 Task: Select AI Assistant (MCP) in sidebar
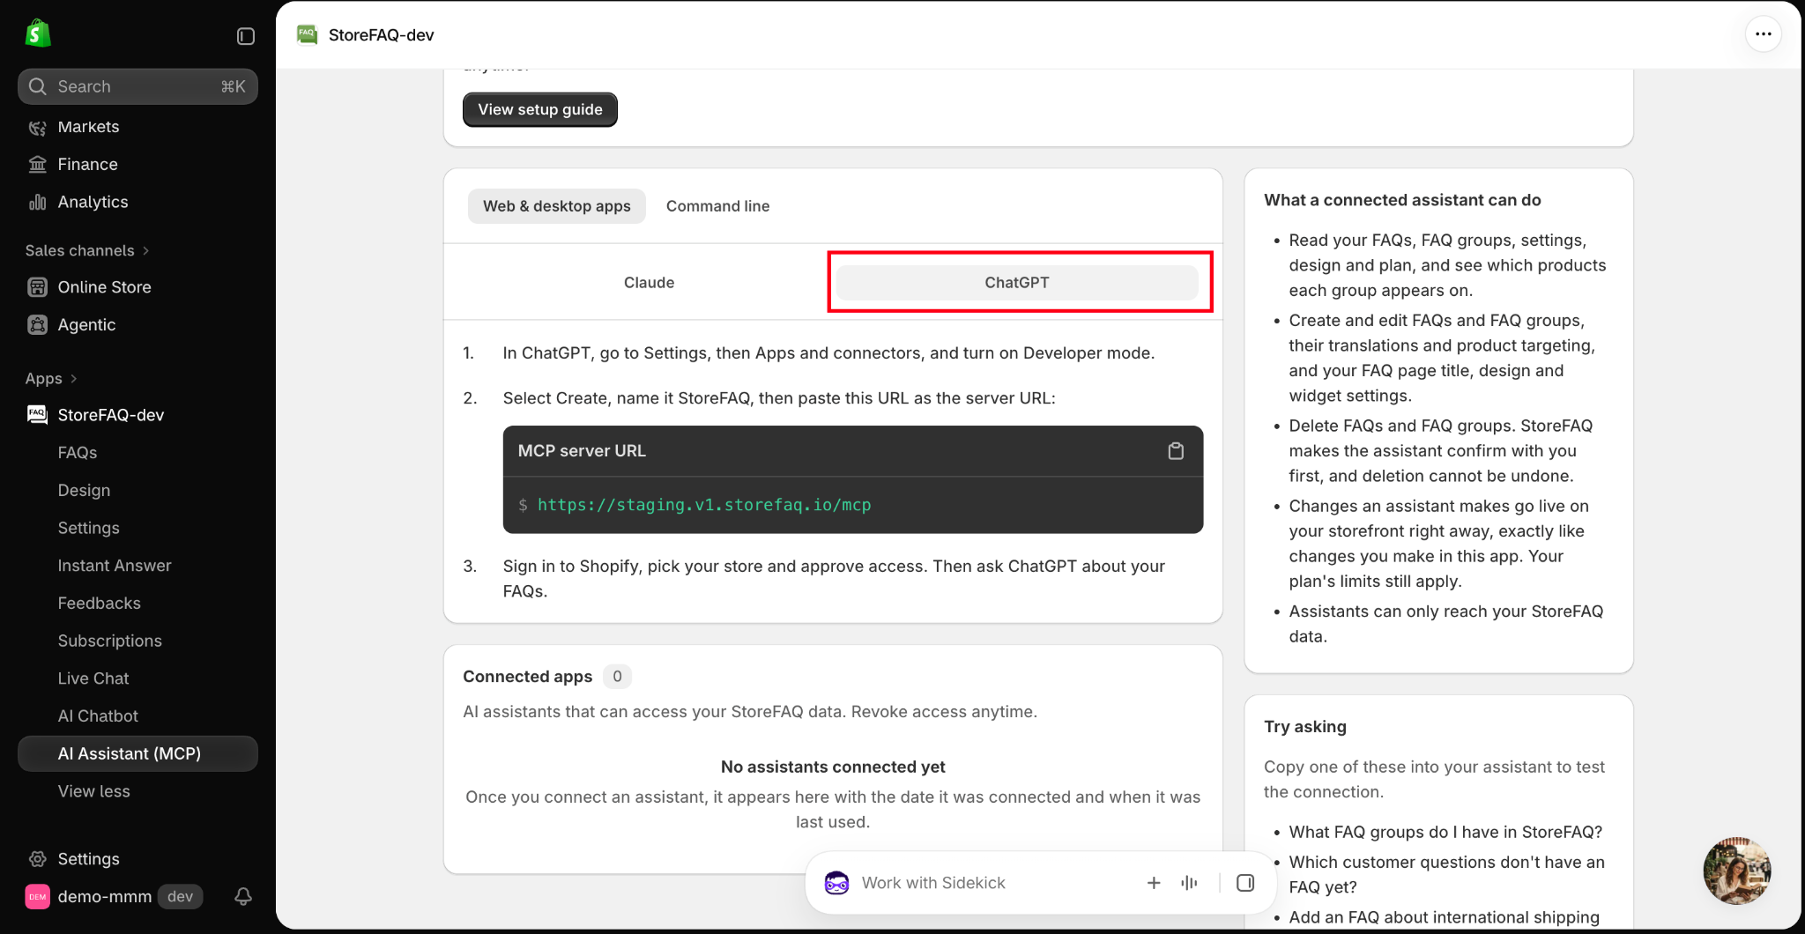137,754
